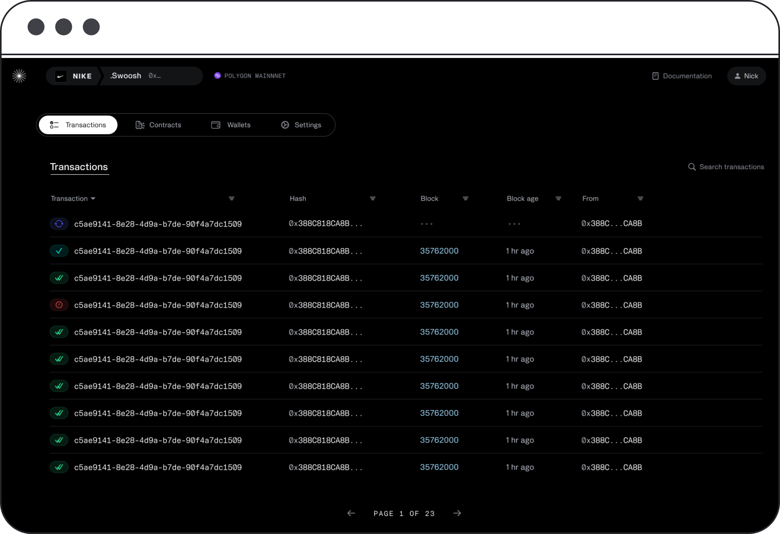Open the Nick user account menu

pos(746,76)
